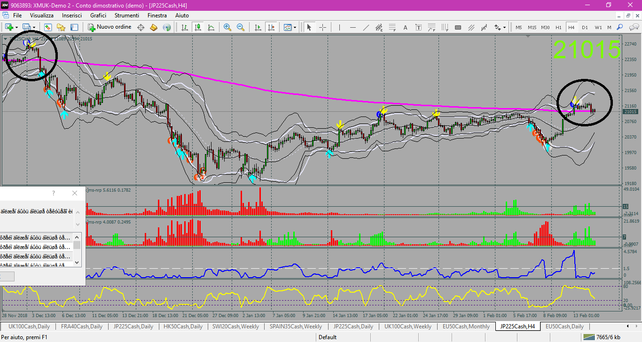
Task: Open the File menu
Action: (x=17, y=16)
